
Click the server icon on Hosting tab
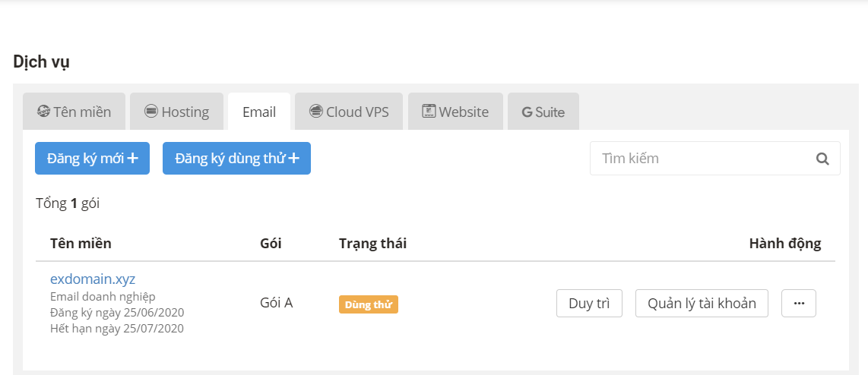[151, 111]
